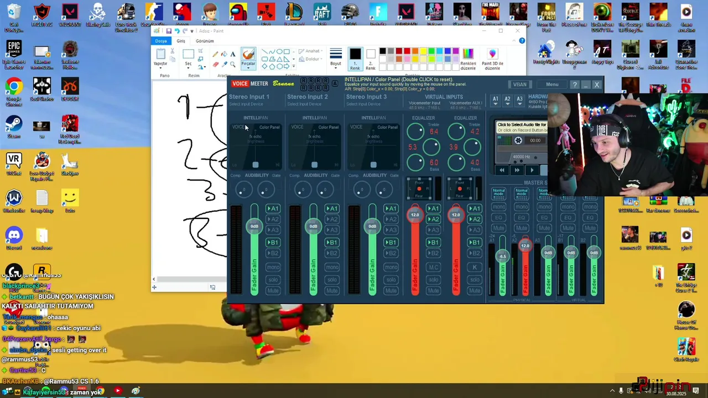Click the VBAN button in Voicemeeter
Viewport: 708px width, 398px height.
tap(520, 85)
